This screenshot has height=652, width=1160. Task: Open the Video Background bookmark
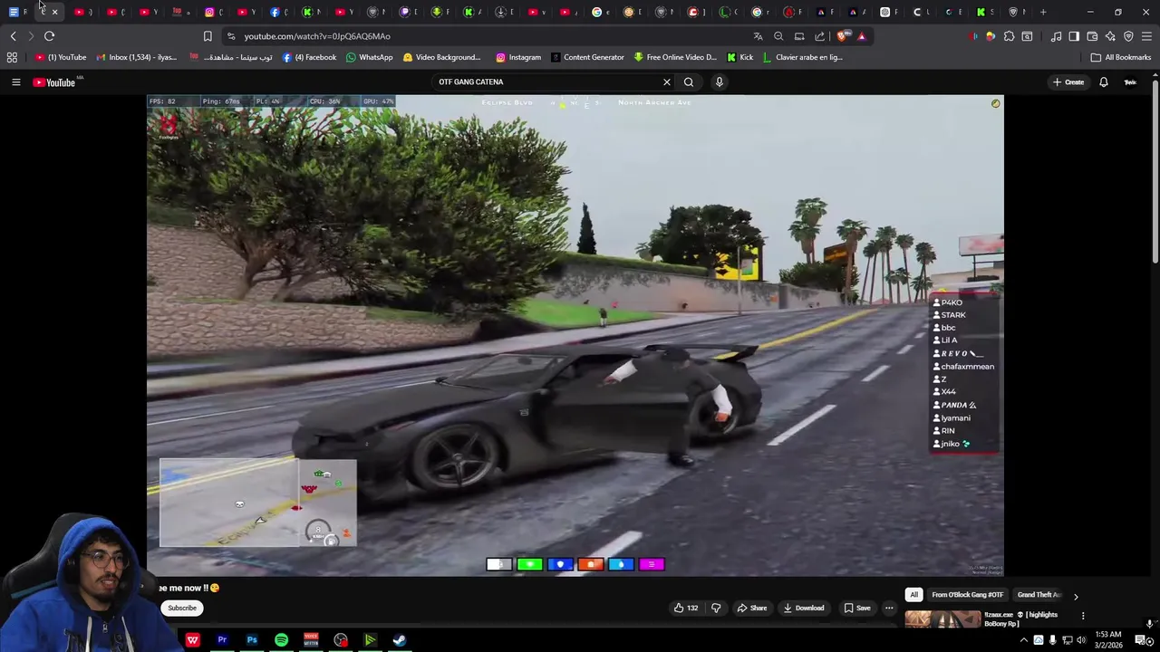point(441,57)
